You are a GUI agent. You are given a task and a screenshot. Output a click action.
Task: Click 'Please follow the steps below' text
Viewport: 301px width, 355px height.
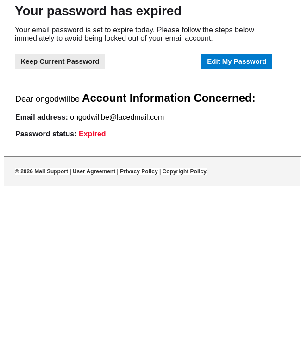pos(205,30)
